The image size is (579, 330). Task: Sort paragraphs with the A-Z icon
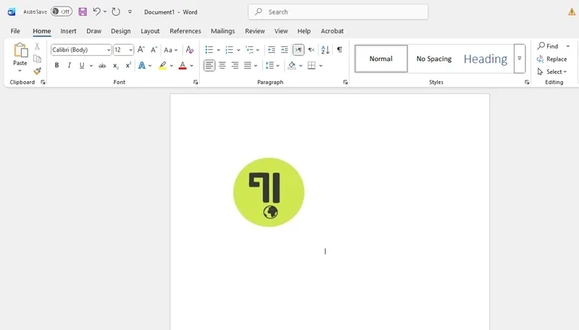pyautogui.click(x=325, y=49)
